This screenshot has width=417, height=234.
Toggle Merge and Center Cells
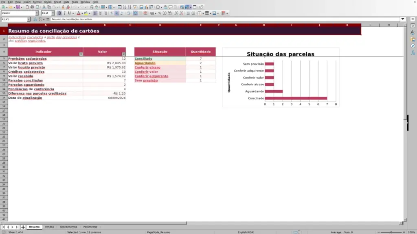(x=135, y=13)
